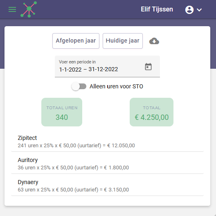Image resolution: width=216 pixels, height=216 pixels.
Task: Open the Dynaery list entry
Action: 107,186
